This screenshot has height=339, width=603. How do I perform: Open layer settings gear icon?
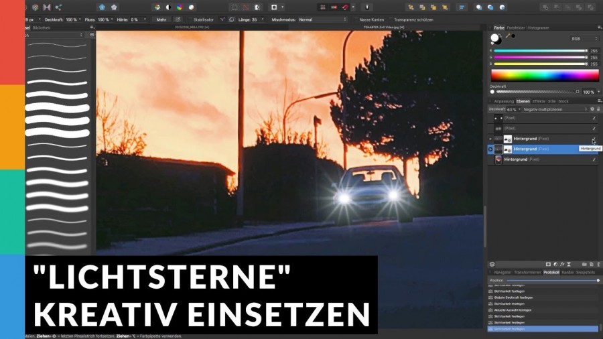[592, 109]
